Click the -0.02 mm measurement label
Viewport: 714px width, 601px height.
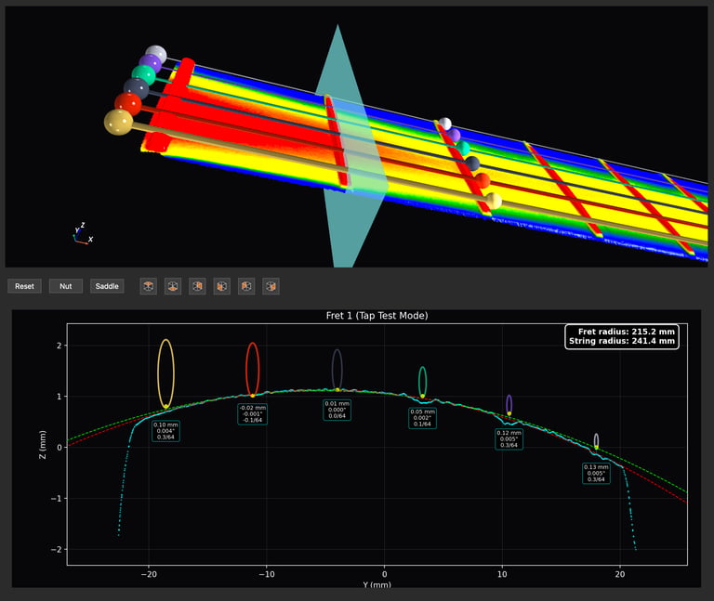pyautogui.click(x=253, y=414)
